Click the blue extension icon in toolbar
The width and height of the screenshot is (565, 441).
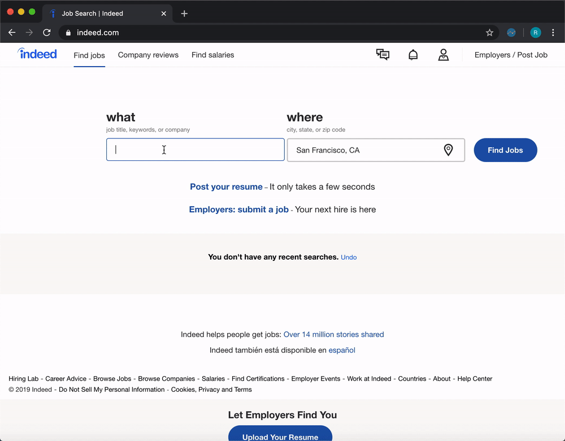[511, 33]
